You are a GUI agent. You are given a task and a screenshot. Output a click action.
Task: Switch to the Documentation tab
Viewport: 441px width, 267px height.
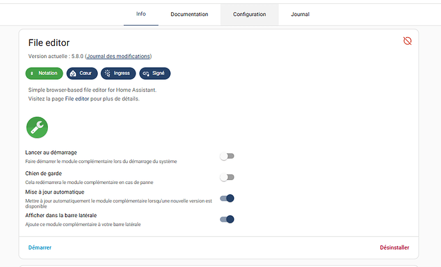point(189,14)
